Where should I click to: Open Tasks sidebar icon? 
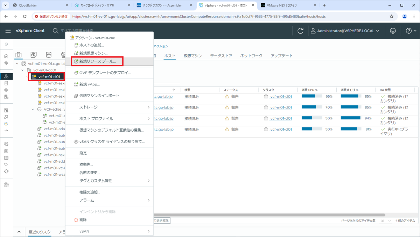click(6, 151)
